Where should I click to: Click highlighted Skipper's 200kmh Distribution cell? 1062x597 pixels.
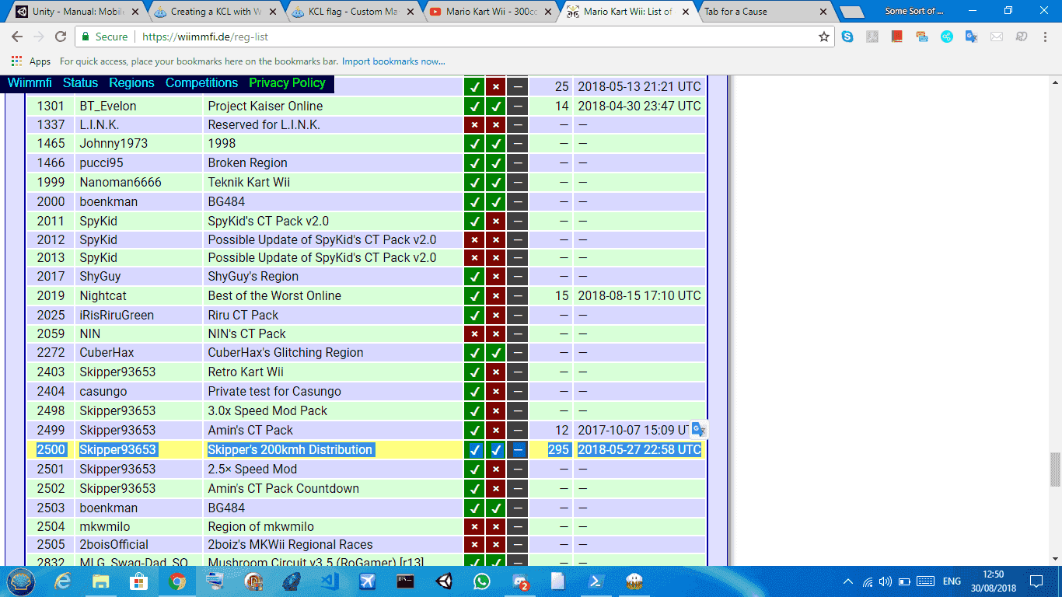coord(334,449)
